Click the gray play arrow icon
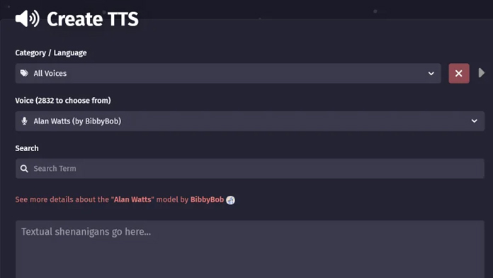Viewport: 493px width, 278px height. pos(482,73)
